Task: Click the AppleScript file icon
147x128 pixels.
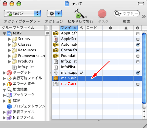Action: [56, 39]
